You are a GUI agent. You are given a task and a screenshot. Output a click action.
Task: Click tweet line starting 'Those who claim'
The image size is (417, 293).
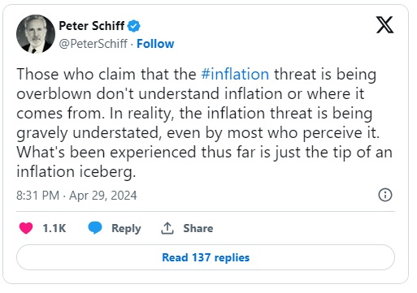[197, 74]
